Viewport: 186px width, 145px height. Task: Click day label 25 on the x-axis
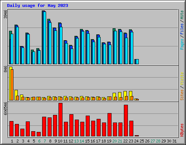[142, 141]
